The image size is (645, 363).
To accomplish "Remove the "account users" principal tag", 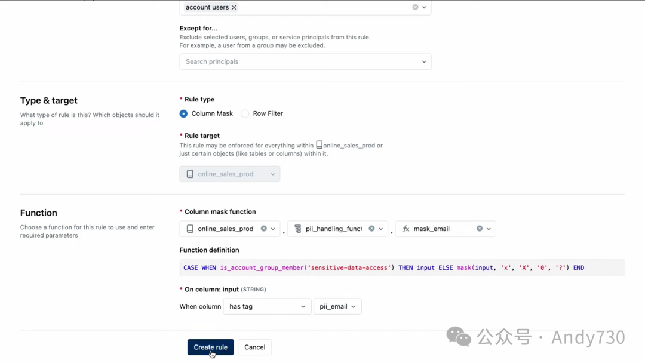I will (234, 7).
